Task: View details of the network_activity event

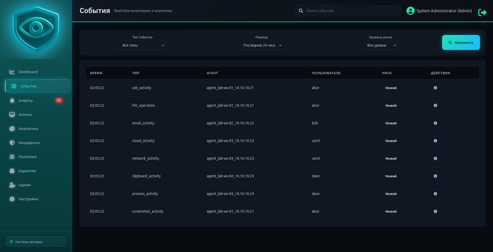Action: [x=435, y=159]
